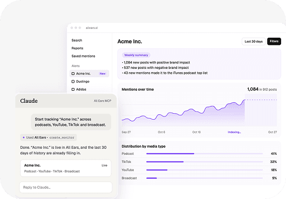Click the 18% YouTube value
The image size is (286, 199).
(x=274, y=170)
